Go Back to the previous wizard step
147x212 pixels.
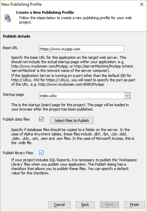[x=85, y=205]
